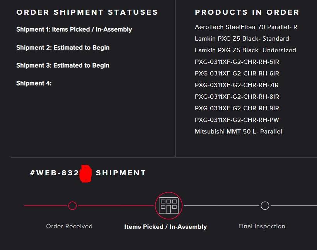Click the Shipment 4 status line
The image size is (317, 250).
[34, 83]
